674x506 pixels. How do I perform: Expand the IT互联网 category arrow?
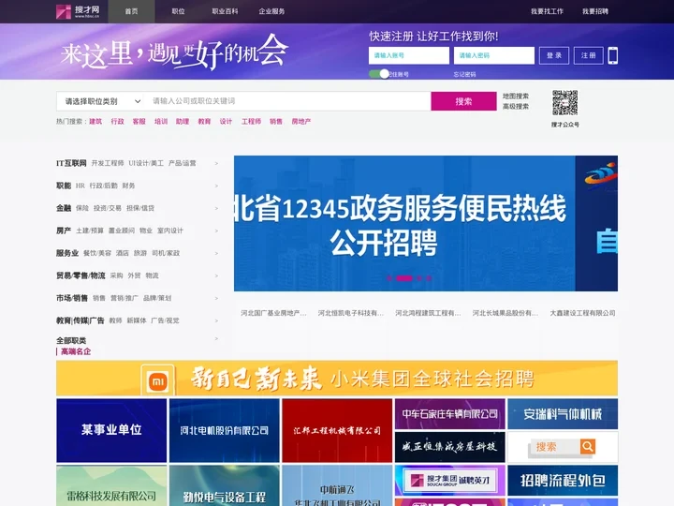pyautogui.click(x=216, y=163)
